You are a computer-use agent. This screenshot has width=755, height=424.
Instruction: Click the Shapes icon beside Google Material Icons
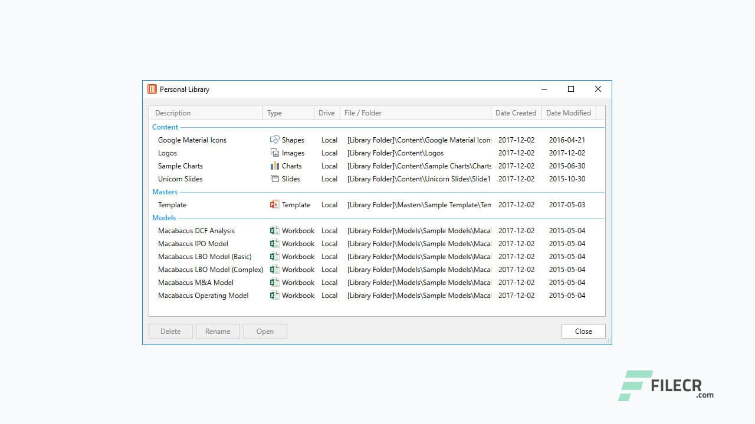274,140
